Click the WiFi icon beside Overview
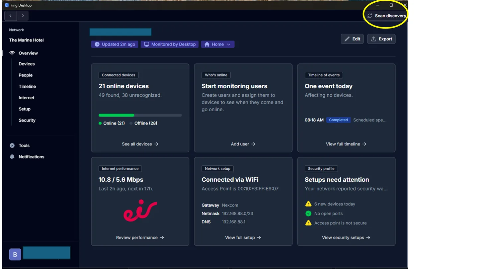The image size is (478, 269). click(x=12, y=53)
